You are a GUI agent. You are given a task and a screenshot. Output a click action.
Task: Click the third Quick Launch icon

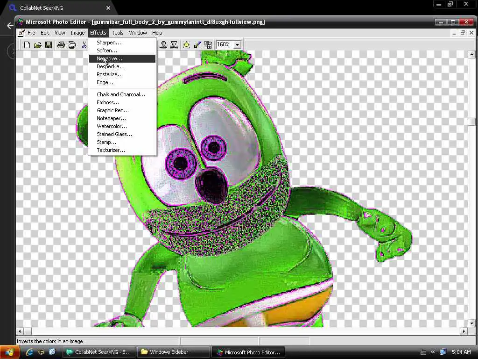tap(52, 352)
